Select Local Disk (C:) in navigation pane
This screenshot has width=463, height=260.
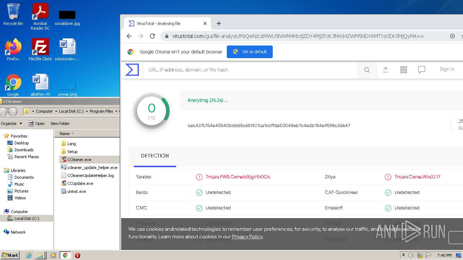point(24,218)
